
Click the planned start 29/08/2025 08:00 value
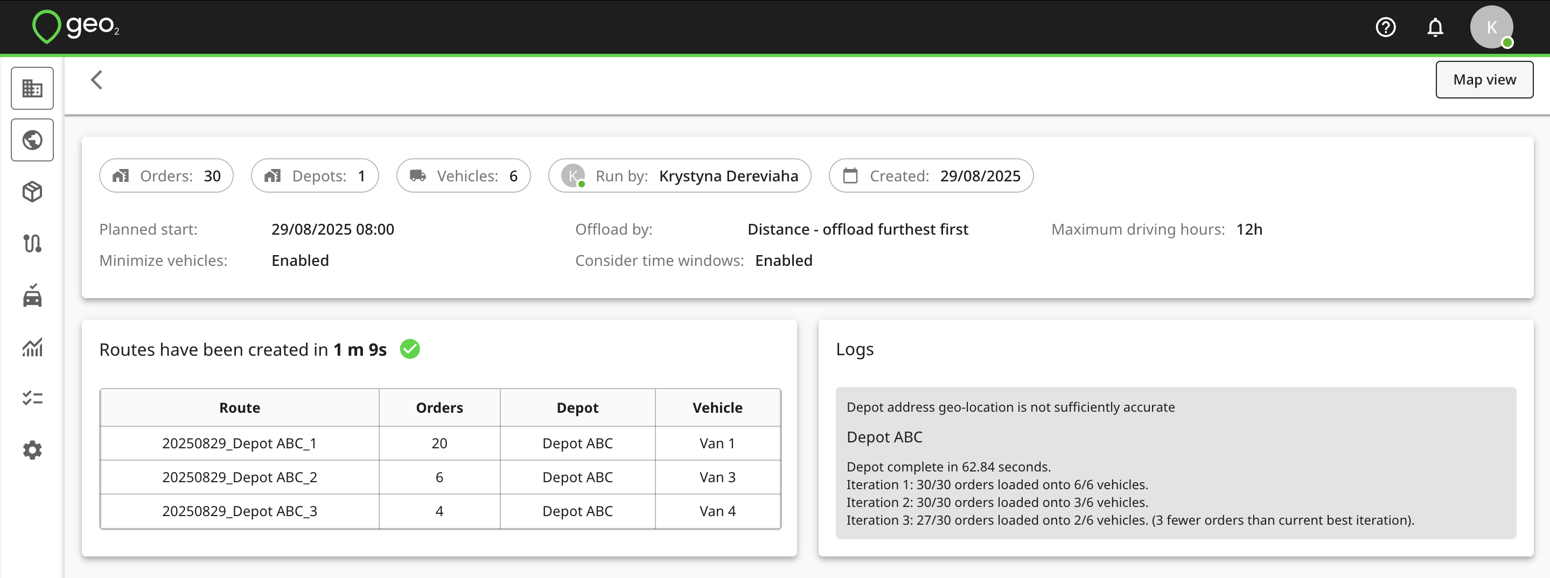333,229
